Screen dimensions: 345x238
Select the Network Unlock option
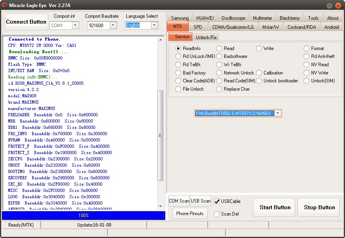[x=219, y=73]
